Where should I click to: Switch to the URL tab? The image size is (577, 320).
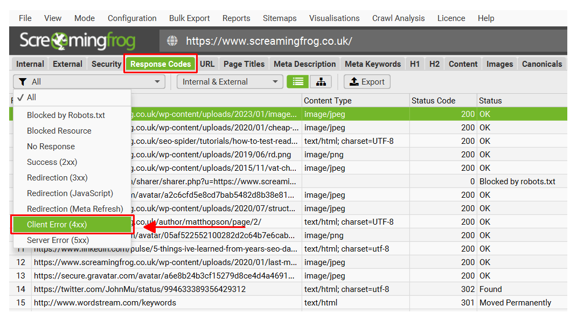[x=207, y=64]
